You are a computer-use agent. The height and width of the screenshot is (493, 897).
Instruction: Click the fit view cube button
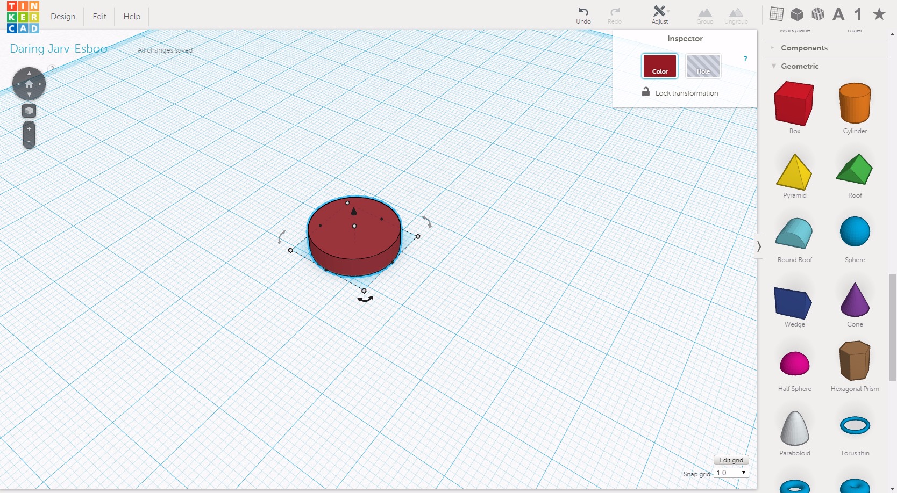point(29,111)
